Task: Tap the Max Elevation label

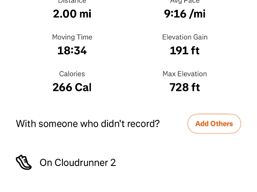Action: coord(185,74)
